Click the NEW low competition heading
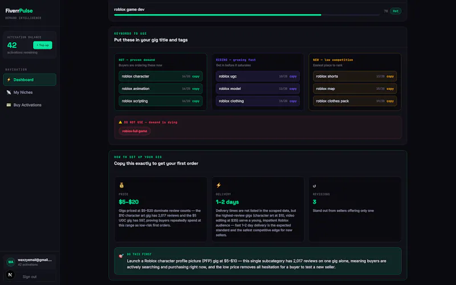The height and width of the screenshot is (285, 456). [x=333, y=60]
